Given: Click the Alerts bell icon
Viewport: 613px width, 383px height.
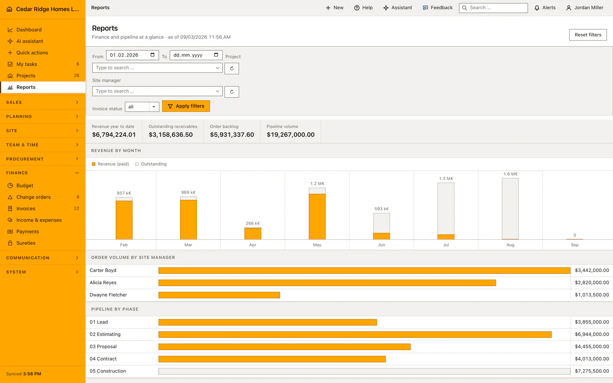Looking at the screenshot, I should coord(537,8).
